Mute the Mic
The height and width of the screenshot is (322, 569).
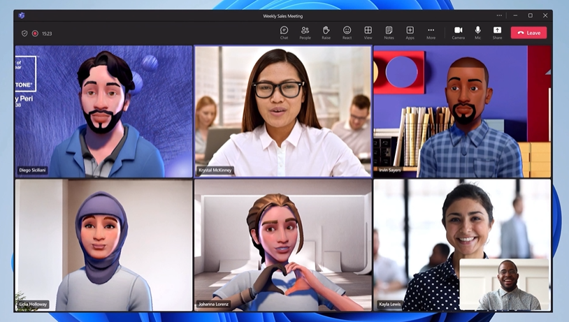pyautogui.click(x=478, y=32)
